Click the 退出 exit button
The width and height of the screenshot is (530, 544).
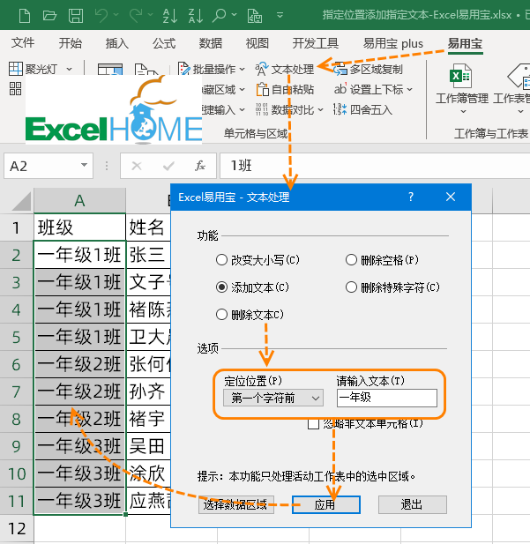pos(413,505)
